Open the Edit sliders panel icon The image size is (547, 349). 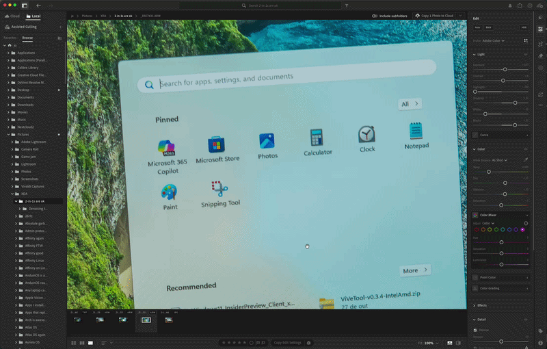point(540,29)
